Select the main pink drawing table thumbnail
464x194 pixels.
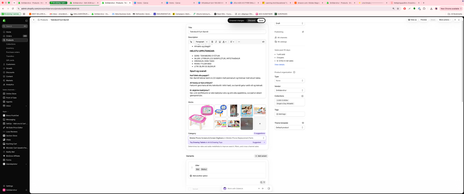[x=201, y=117]
